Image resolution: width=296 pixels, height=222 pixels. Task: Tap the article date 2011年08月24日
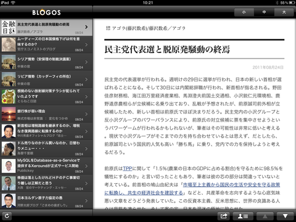click(x=268, y=67)
